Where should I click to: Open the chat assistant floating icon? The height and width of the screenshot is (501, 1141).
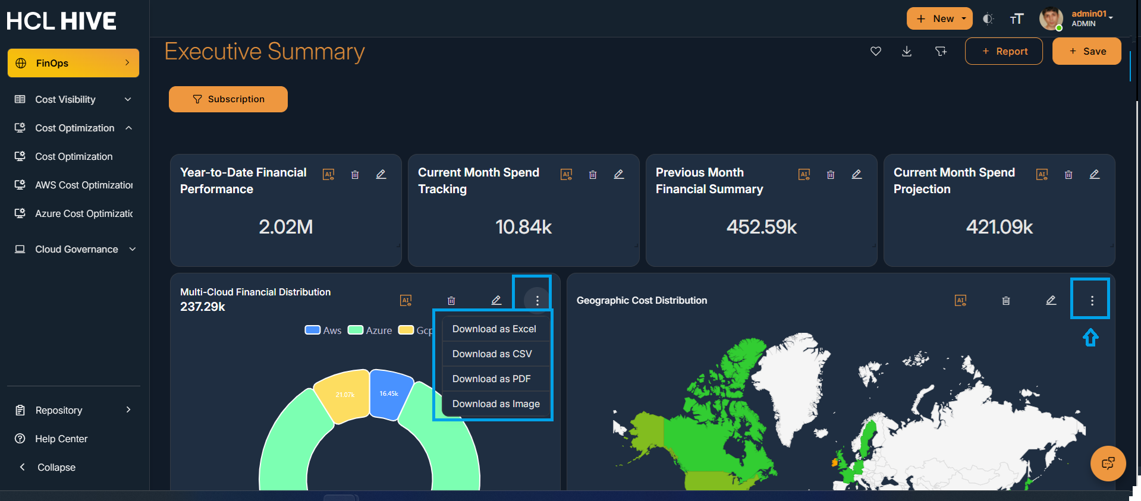(x=1108, y=463)
